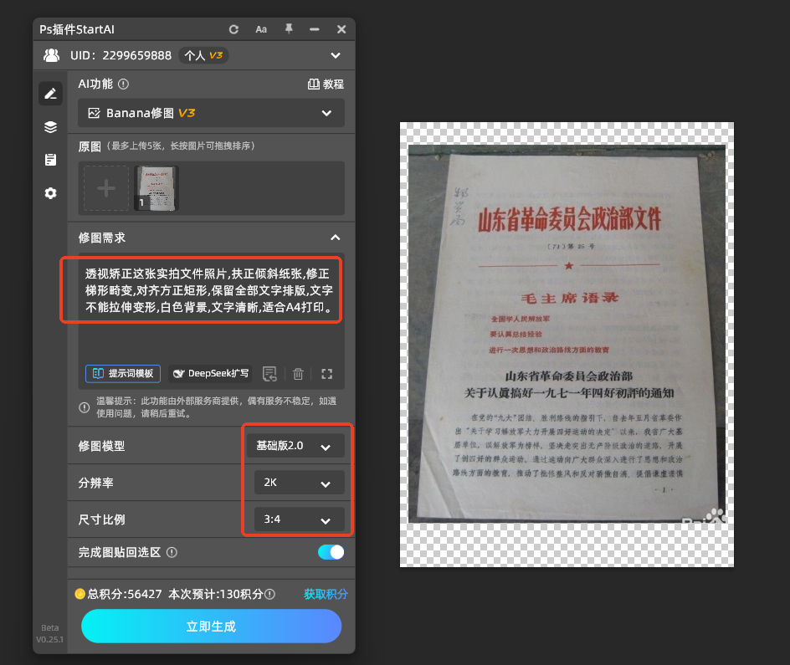Open settings gear icon in sidebar
The image size is (790, 665).
[x=50, y=192]
